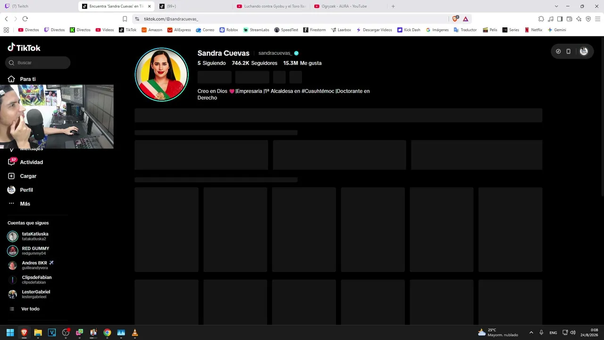
Task: Click the phone get-app icon
Action: [x=569, y=51]
